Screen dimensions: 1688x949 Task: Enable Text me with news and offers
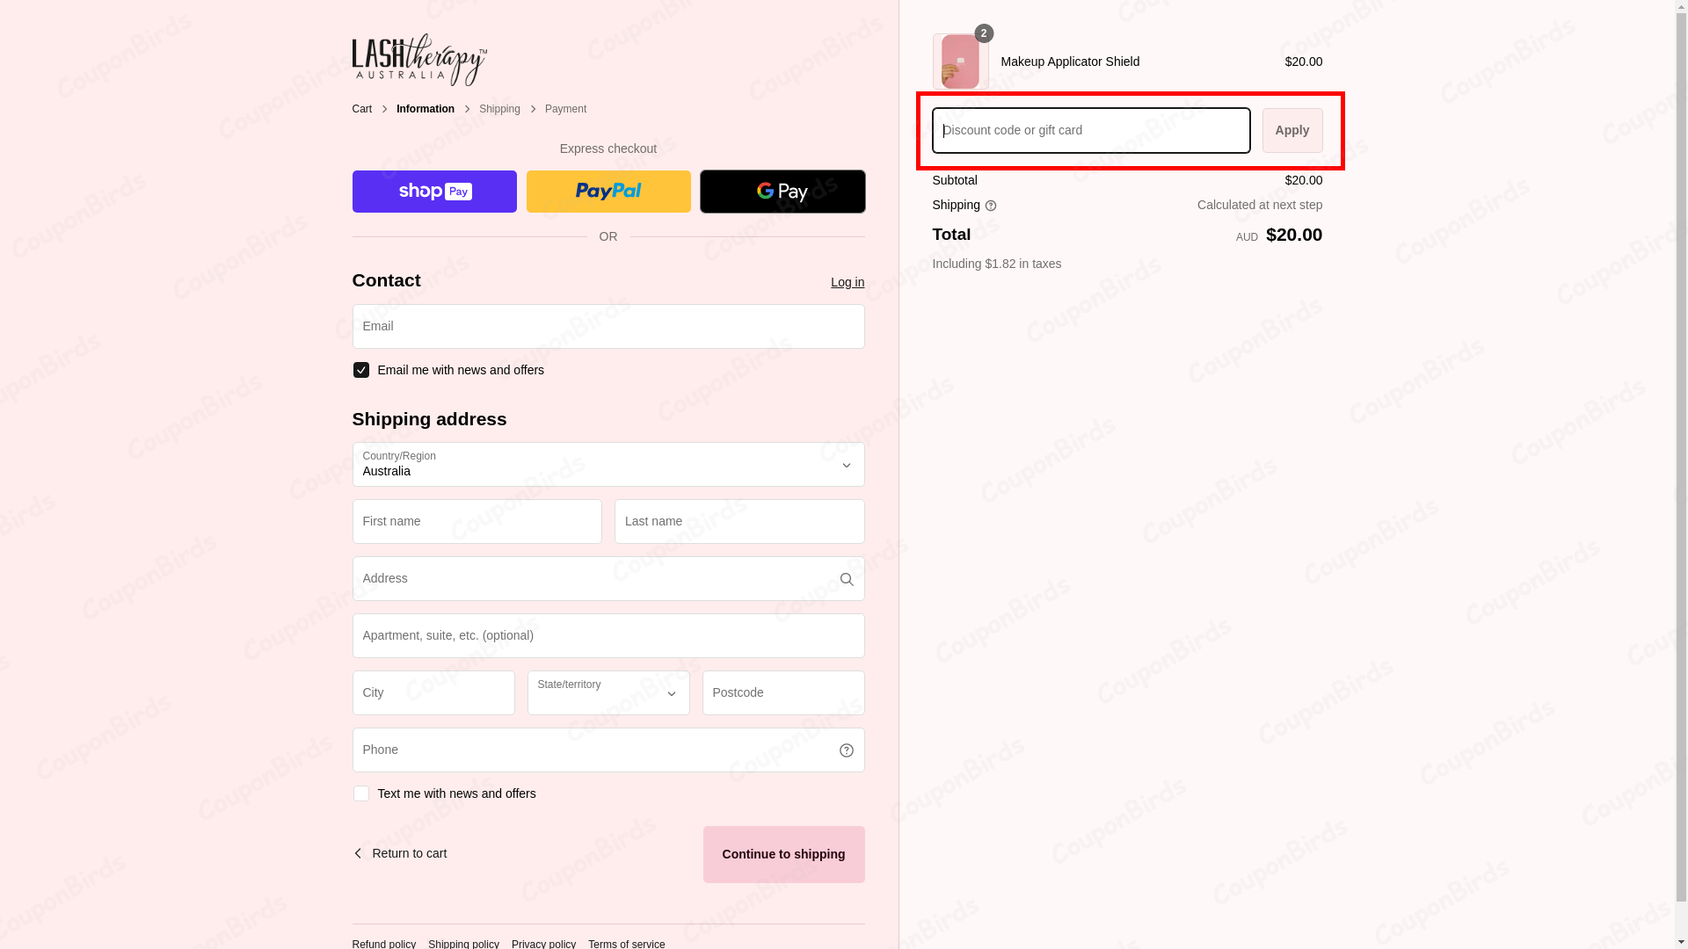[x=360, y=793]
